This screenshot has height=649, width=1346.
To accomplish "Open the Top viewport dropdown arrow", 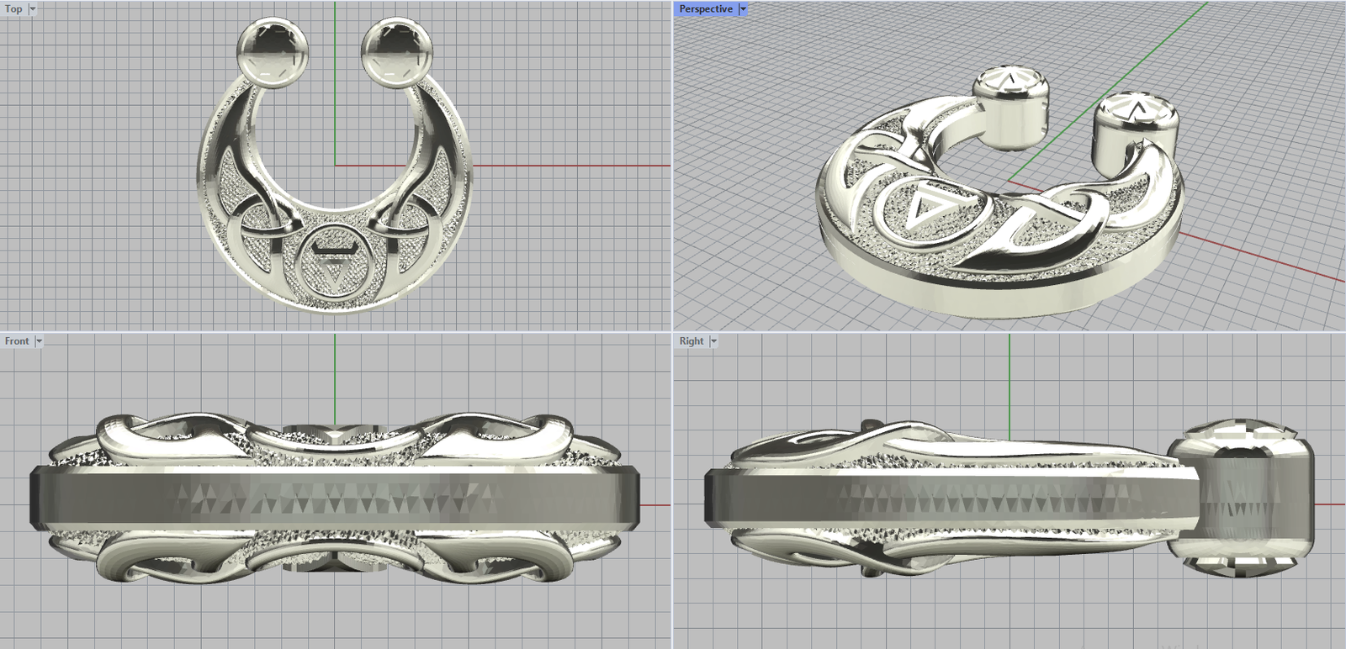I will [33, 9].
